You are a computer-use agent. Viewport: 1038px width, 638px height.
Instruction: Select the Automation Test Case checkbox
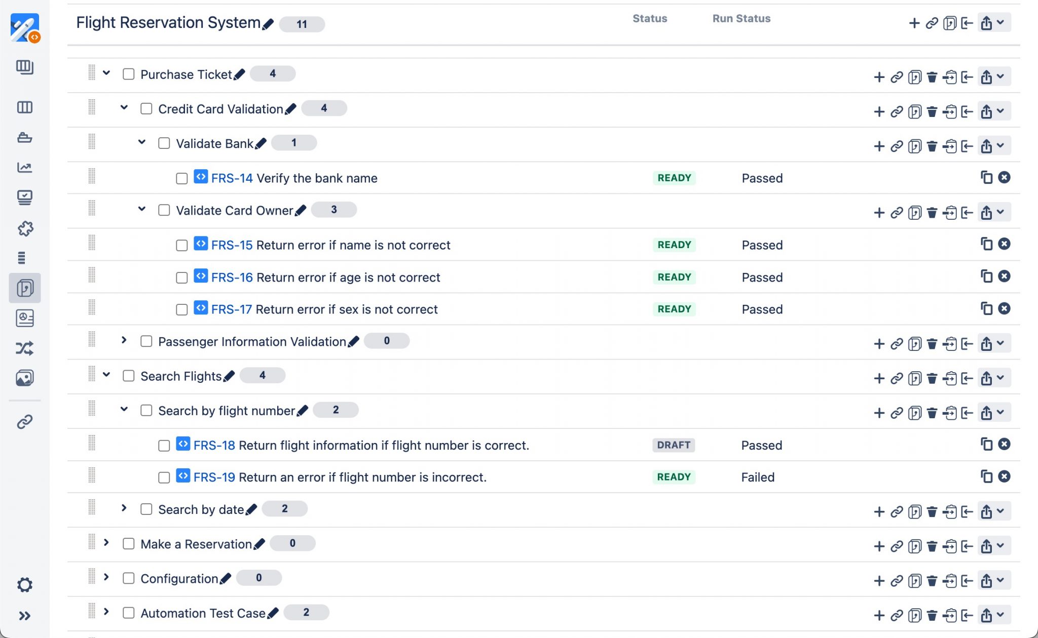point(129,613)
